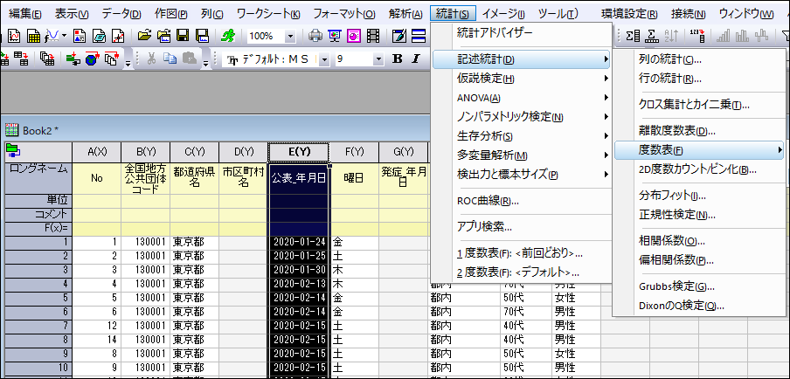790x379 pixels.
Task: Click the New Workbook grid icon
Action: pos(34,36)
